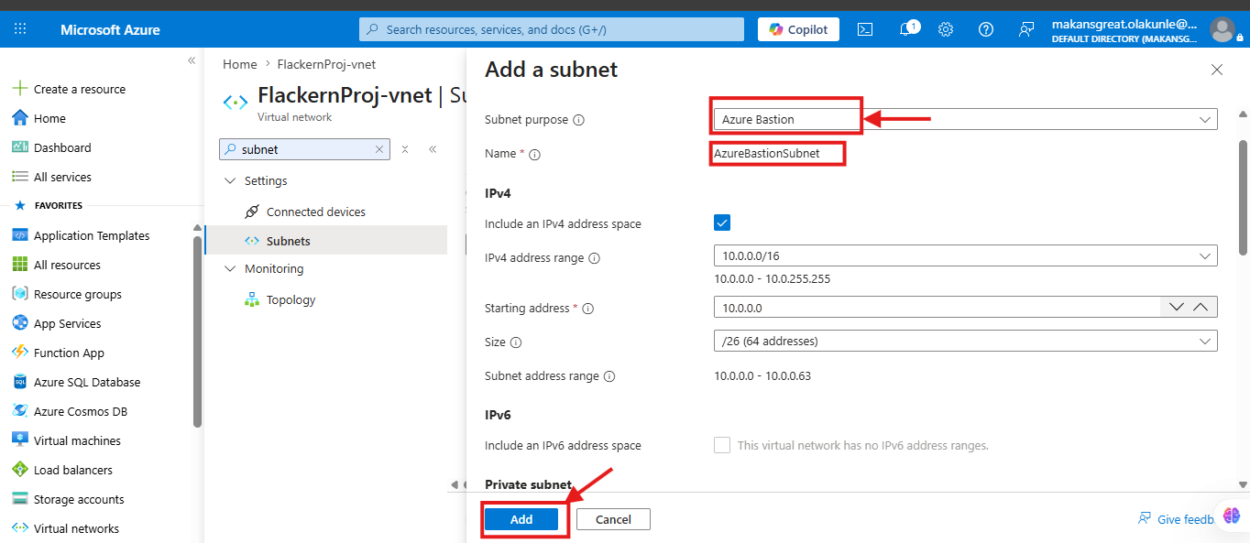Click the Starting address input field
The image size is (1250, 543).
click(x=937, y=308)
